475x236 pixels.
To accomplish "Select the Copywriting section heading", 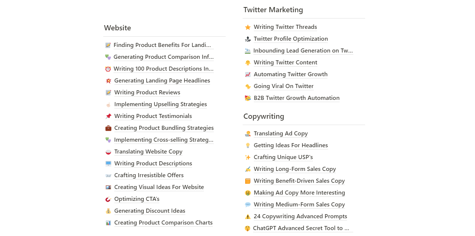I will (264, 117).
